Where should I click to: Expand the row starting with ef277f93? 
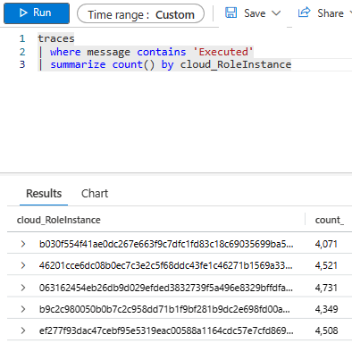pos(23,330)
